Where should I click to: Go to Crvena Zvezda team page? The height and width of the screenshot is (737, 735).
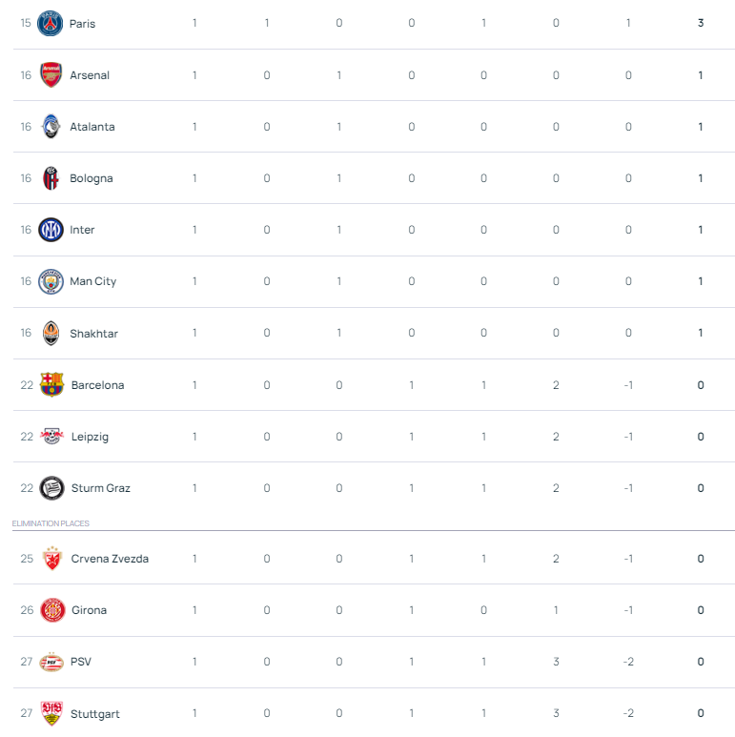[110, 559]
